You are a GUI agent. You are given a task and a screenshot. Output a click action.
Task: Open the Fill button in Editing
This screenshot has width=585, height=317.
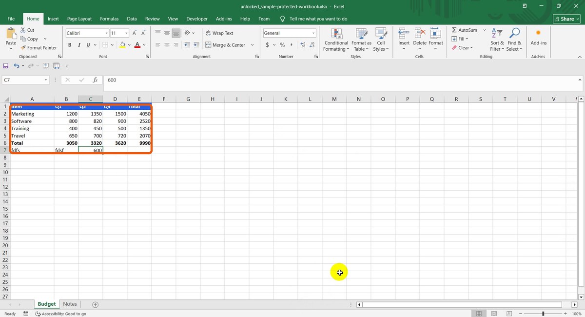click(x=460, y=39)
